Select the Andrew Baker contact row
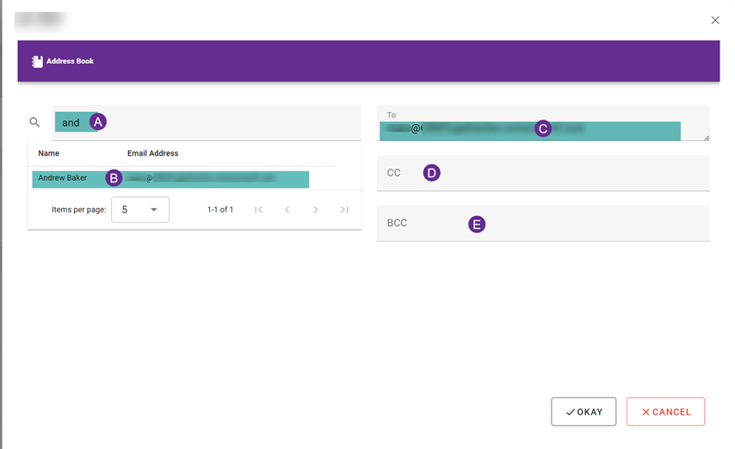Screen dimensions: 735x449 pos(170,178)
